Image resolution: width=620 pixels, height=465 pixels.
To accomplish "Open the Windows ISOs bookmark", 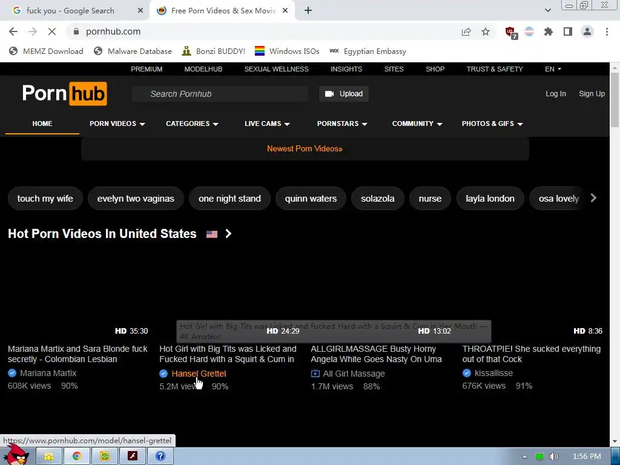I will tap(287, 51).
